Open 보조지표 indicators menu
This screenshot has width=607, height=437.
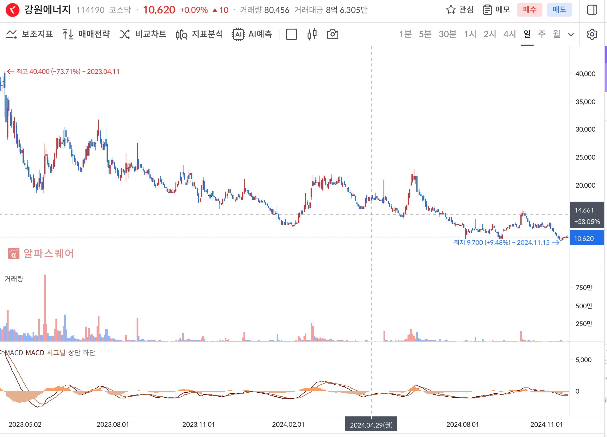pos(29,34)
